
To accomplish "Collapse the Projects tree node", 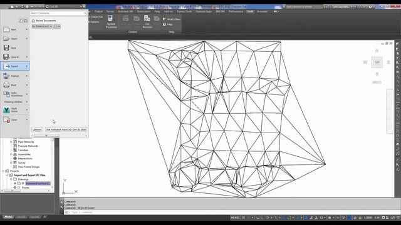I will coord(3,171).
